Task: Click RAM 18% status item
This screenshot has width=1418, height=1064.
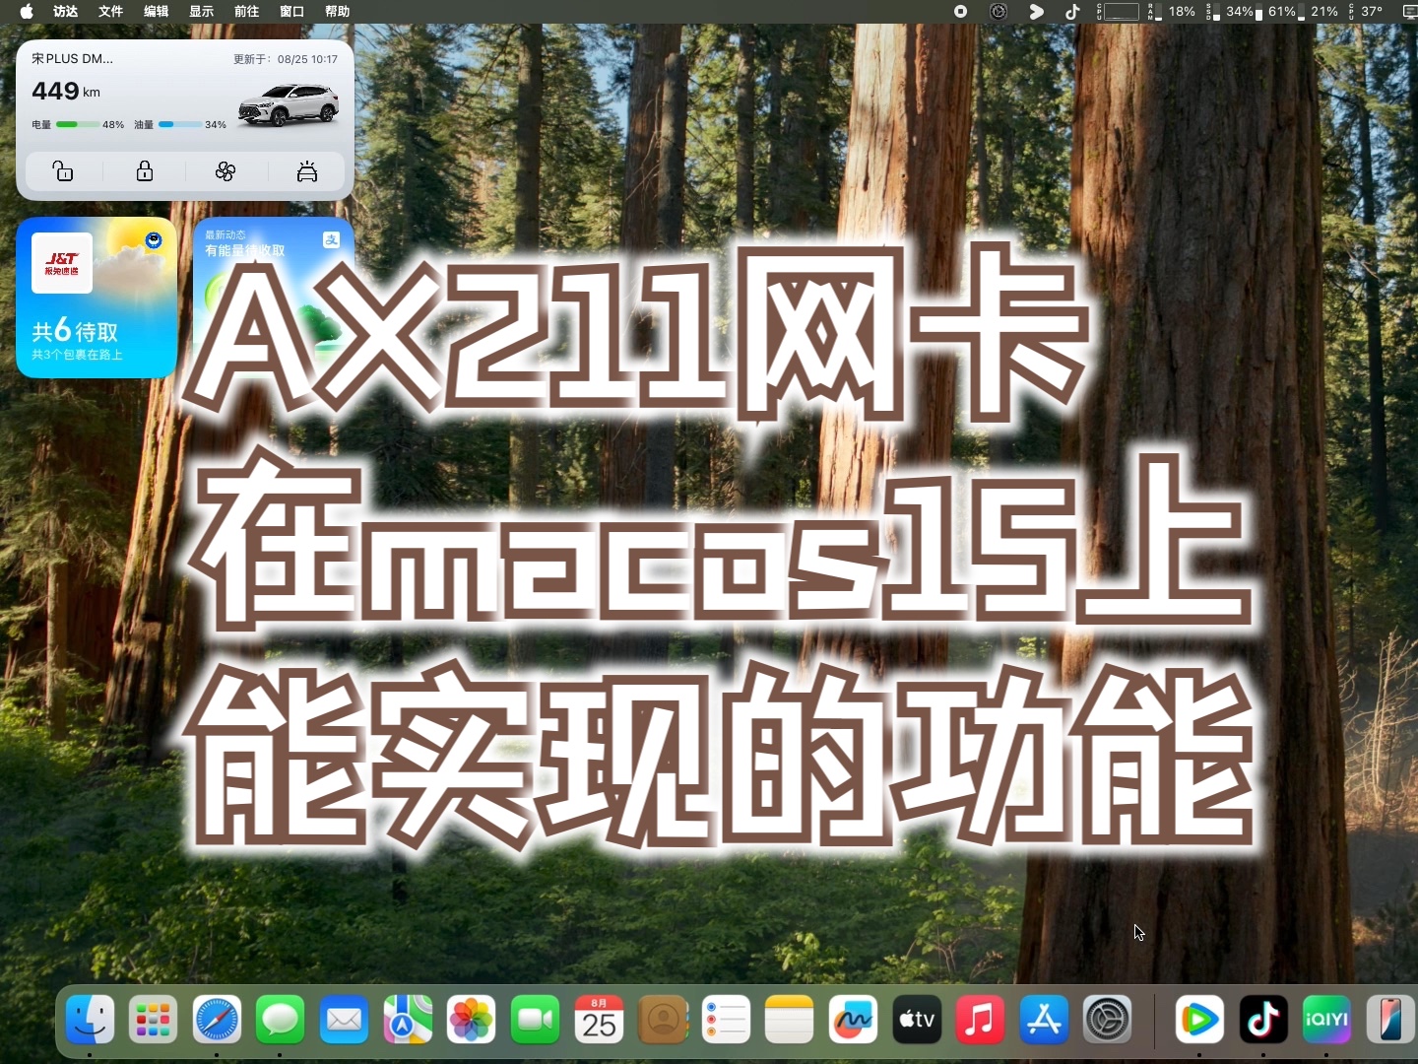Action: 1172,12
